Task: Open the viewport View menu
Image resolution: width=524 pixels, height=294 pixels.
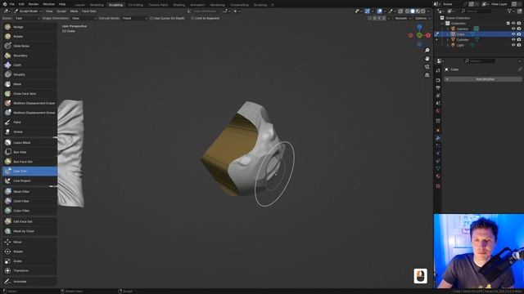Action: click(49, 11)
